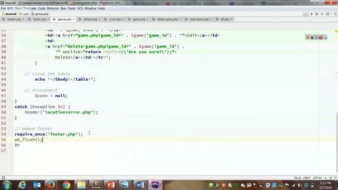338x190 pixels.
Task: Click the Edit link code on line 36
Action: tap(133, 35)
